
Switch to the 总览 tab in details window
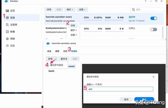(x=49, y=51)
